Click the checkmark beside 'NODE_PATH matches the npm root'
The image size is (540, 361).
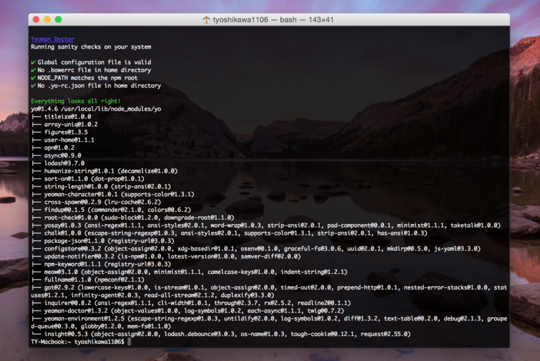tap(33, 78)
